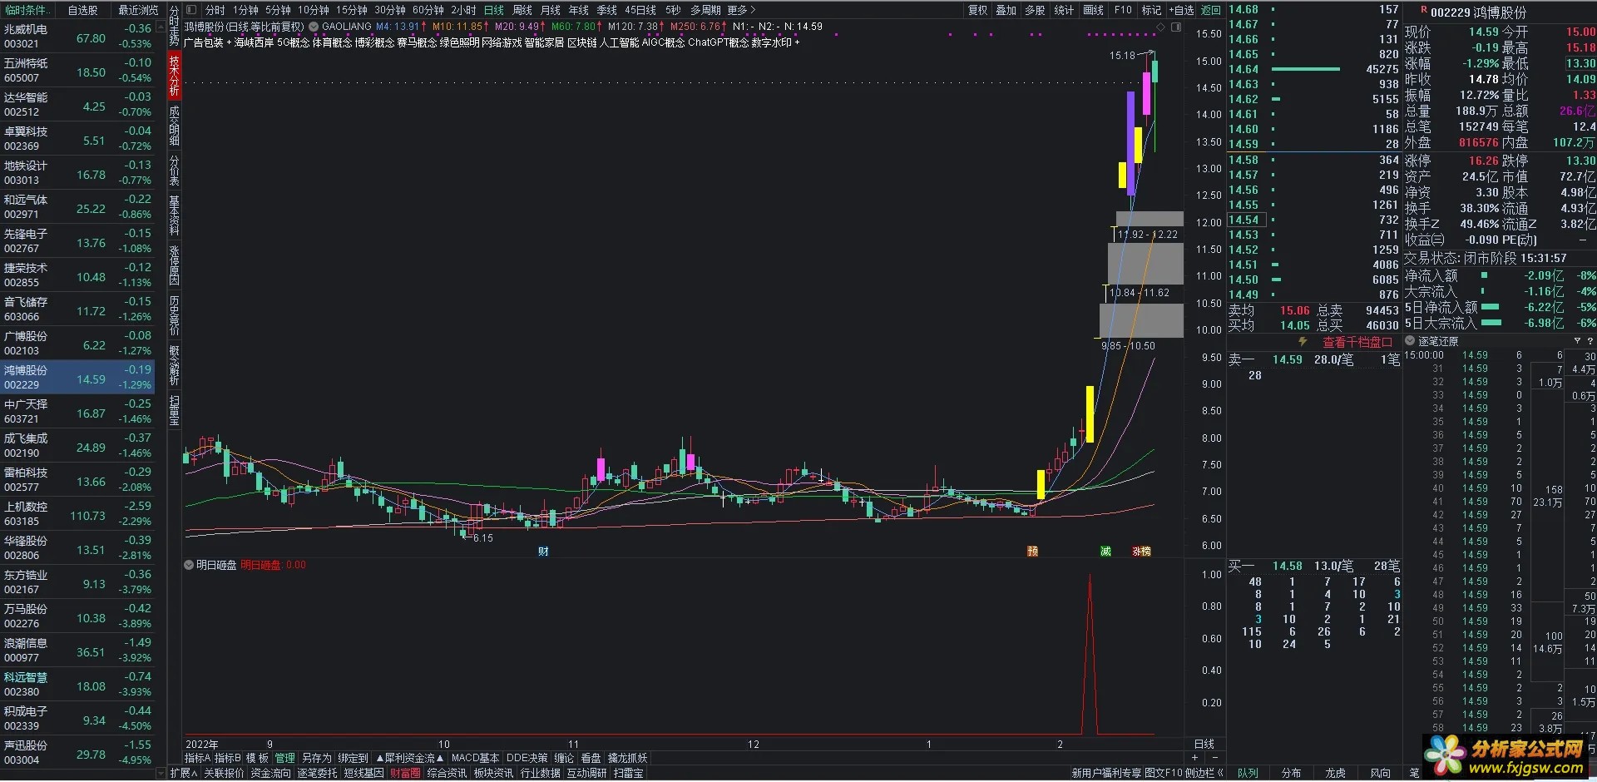Click the +自选 add to watchlist button
Viewport: 1597px width, 782px height.
click(x=1182, y=10)
